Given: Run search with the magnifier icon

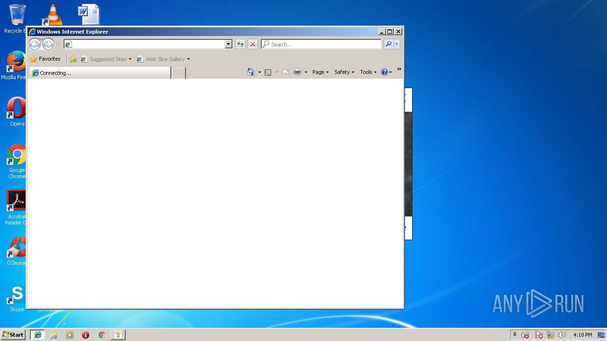Looking at the screenshot, I should [388, 44].
